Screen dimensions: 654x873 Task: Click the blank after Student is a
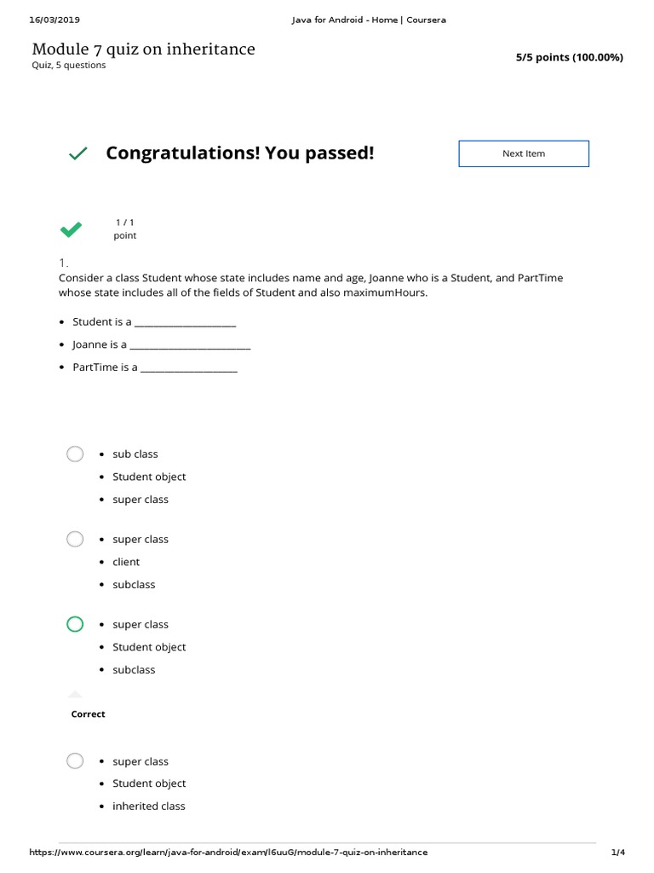click(185, 322)
